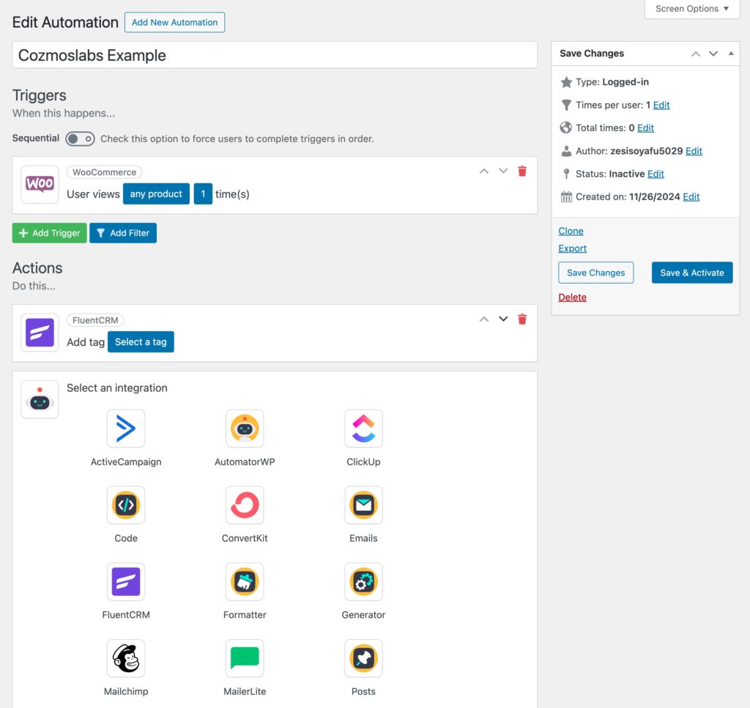This screenshot has width=750, height=708.
Task: Remove the FluentCRM action via trash icon
Action: [522, 320]
